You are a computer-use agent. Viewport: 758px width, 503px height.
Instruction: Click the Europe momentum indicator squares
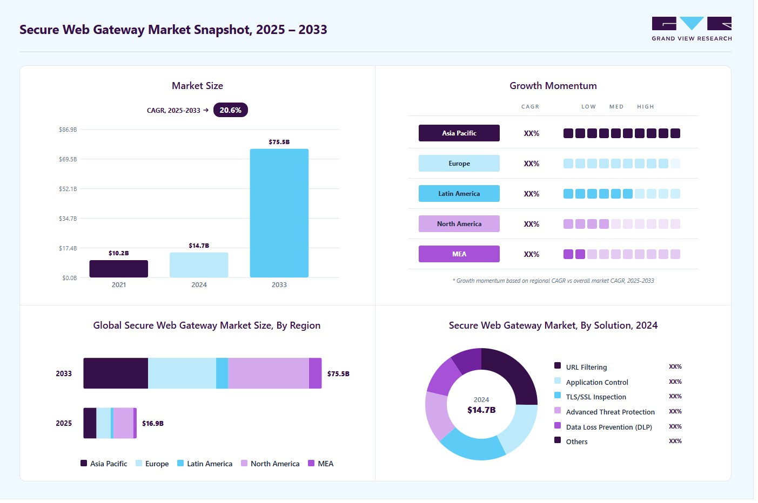[622, 164]
